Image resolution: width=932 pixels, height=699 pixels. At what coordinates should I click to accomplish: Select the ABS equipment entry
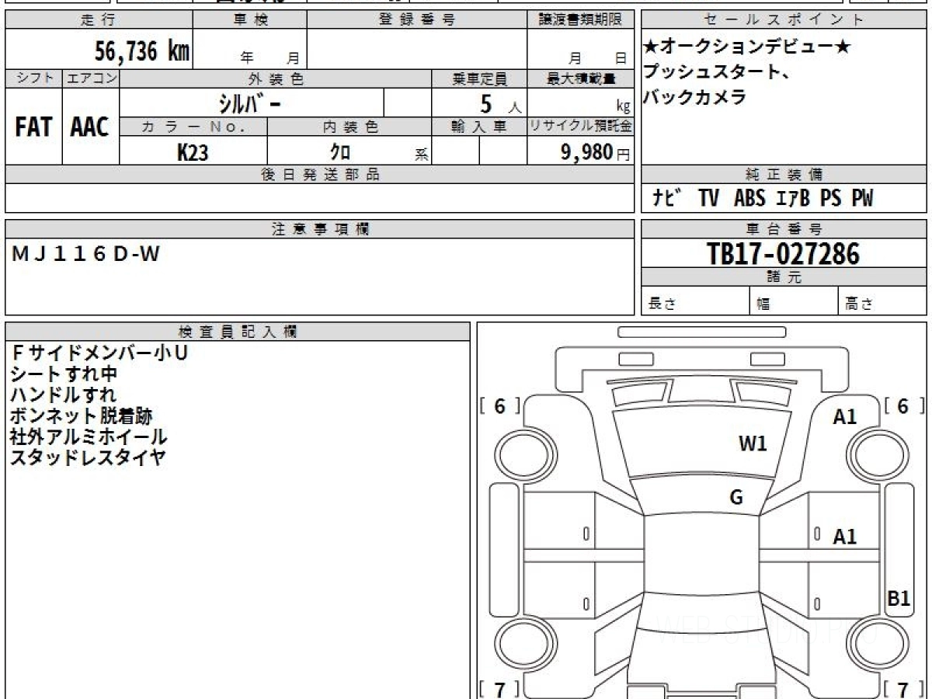pyautogui.click(x=749, y=199)
